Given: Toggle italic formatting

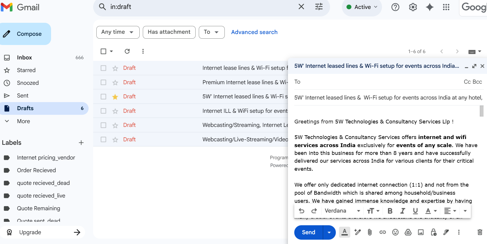Looking at the screenshot, I should [x=403, y=211].
